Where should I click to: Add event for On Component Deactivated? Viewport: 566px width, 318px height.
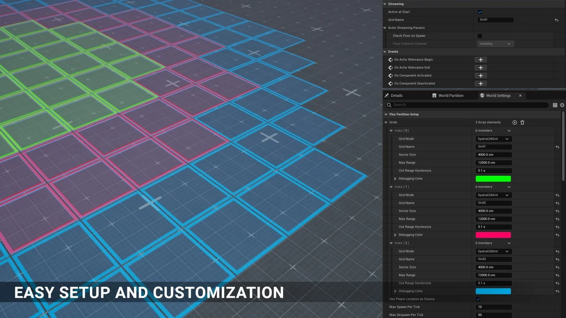[x=481, y=83]
